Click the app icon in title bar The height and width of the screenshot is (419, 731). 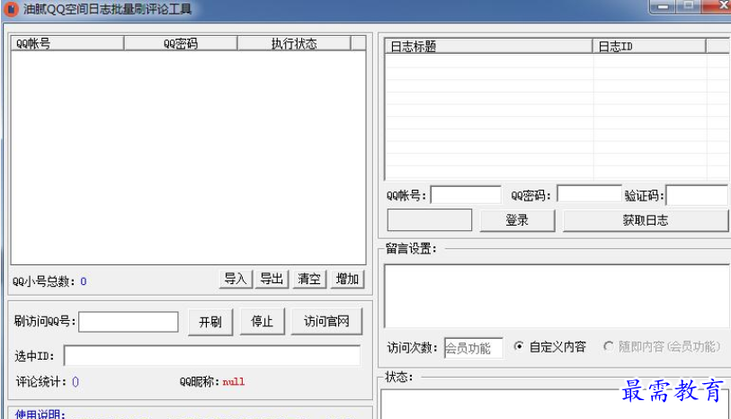click(x=11, y=9)
